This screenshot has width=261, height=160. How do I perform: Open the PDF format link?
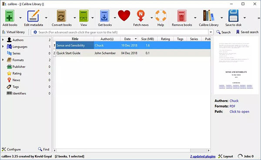pyautogui.click(x=232, y=106)
